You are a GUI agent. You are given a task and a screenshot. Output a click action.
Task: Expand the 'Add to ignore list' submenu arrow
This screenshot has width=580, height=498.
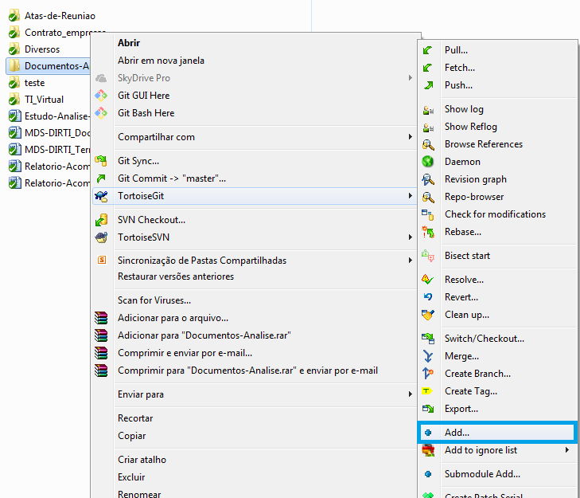[x=567, y=450]
